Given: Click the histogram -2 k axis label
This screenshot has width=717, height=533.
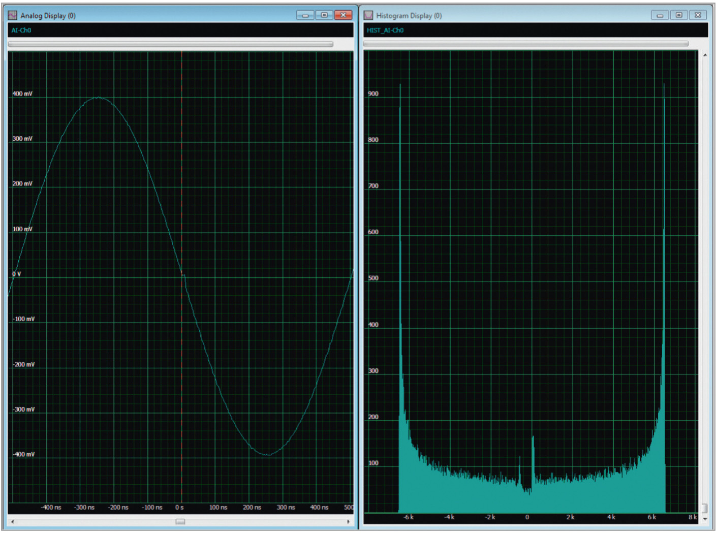Looking at the screenshot, I should click(x=490, y=517).
